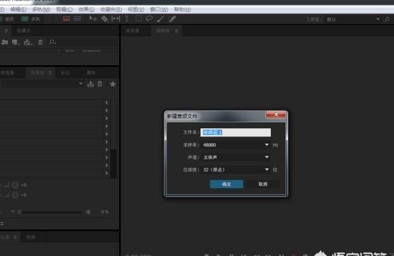
Task: Open the 窗口(W) menu
Action: (159, 9)
